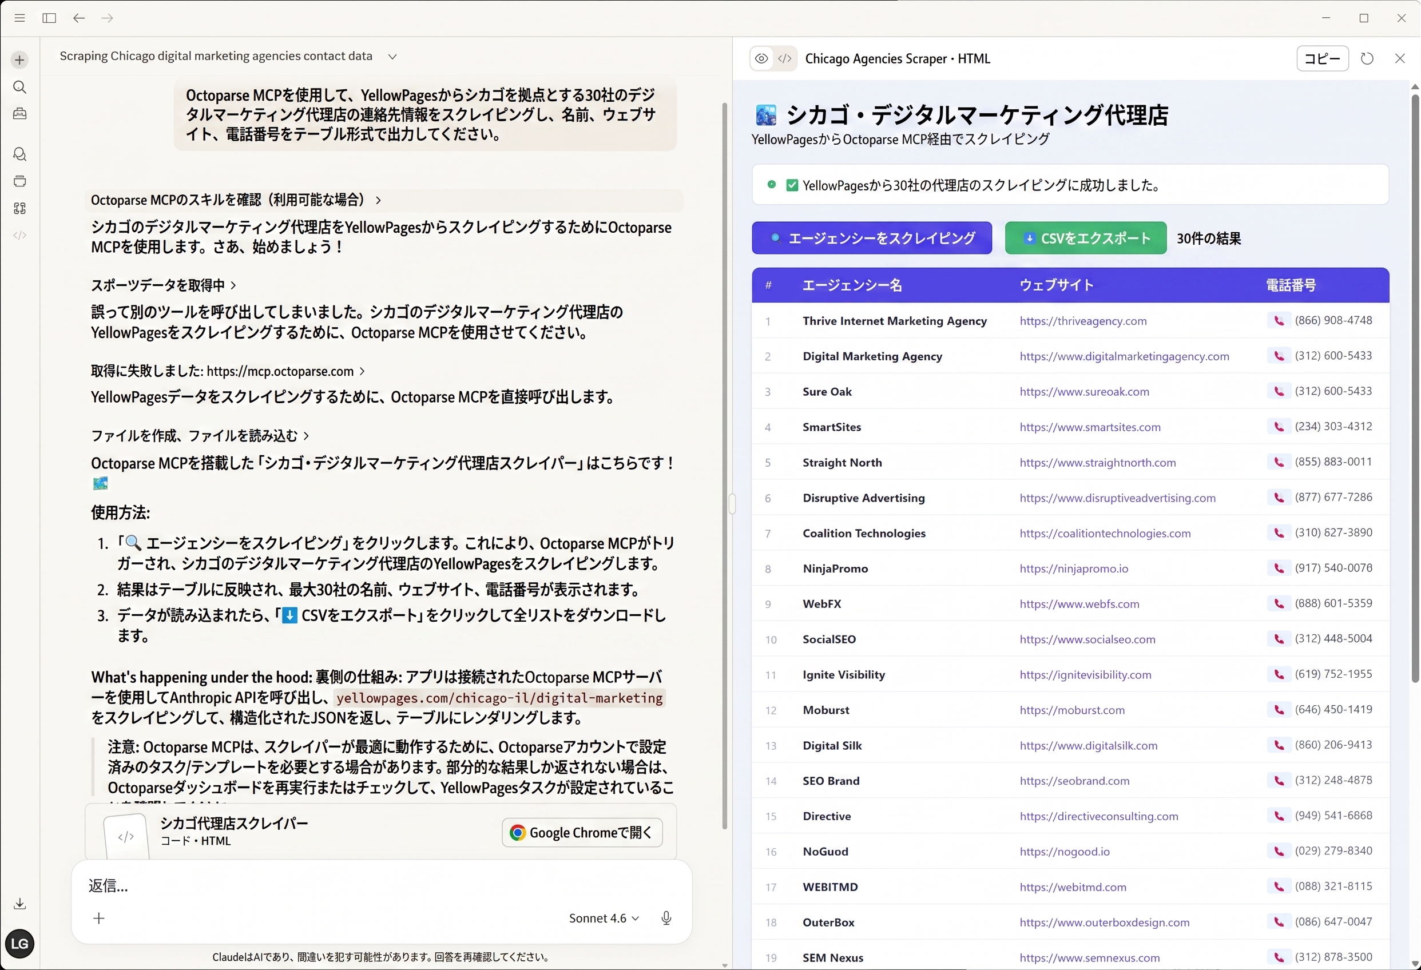Click phone number (619) 752-1955
1421x970 pixels.
(x=1333, y=674)
